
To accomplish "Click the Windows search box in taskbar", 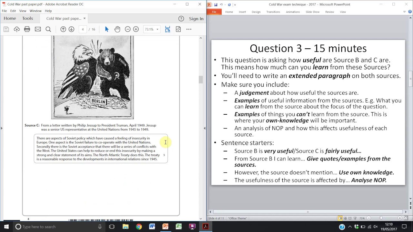I will tap(59, 227).
